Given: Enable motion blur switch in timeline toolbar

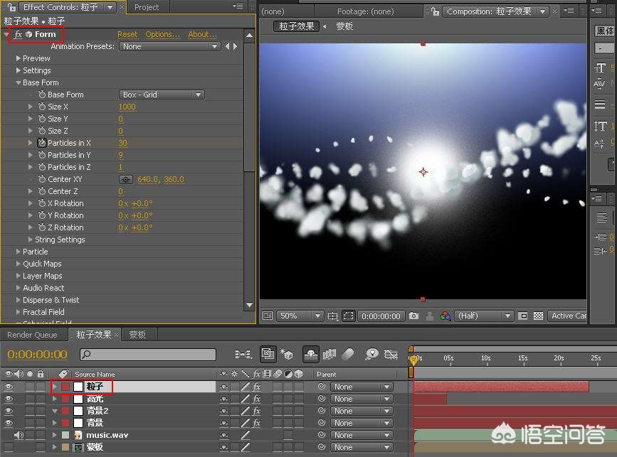Looking at the screenshot, I should (x=348, y=354).
